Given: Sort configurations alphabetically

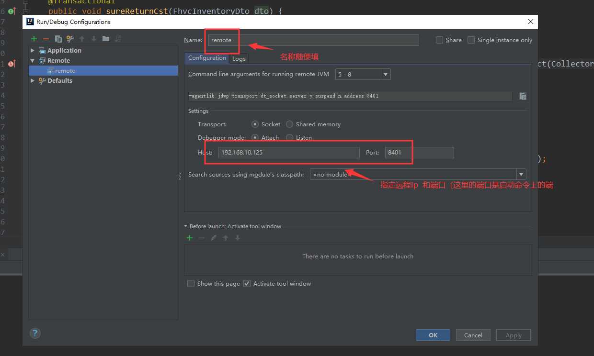Looking at the screenshot, I should click(118, 39).
